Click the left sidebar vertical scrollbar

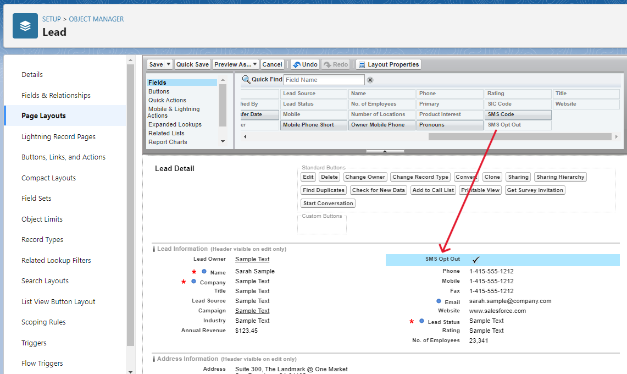130,205
